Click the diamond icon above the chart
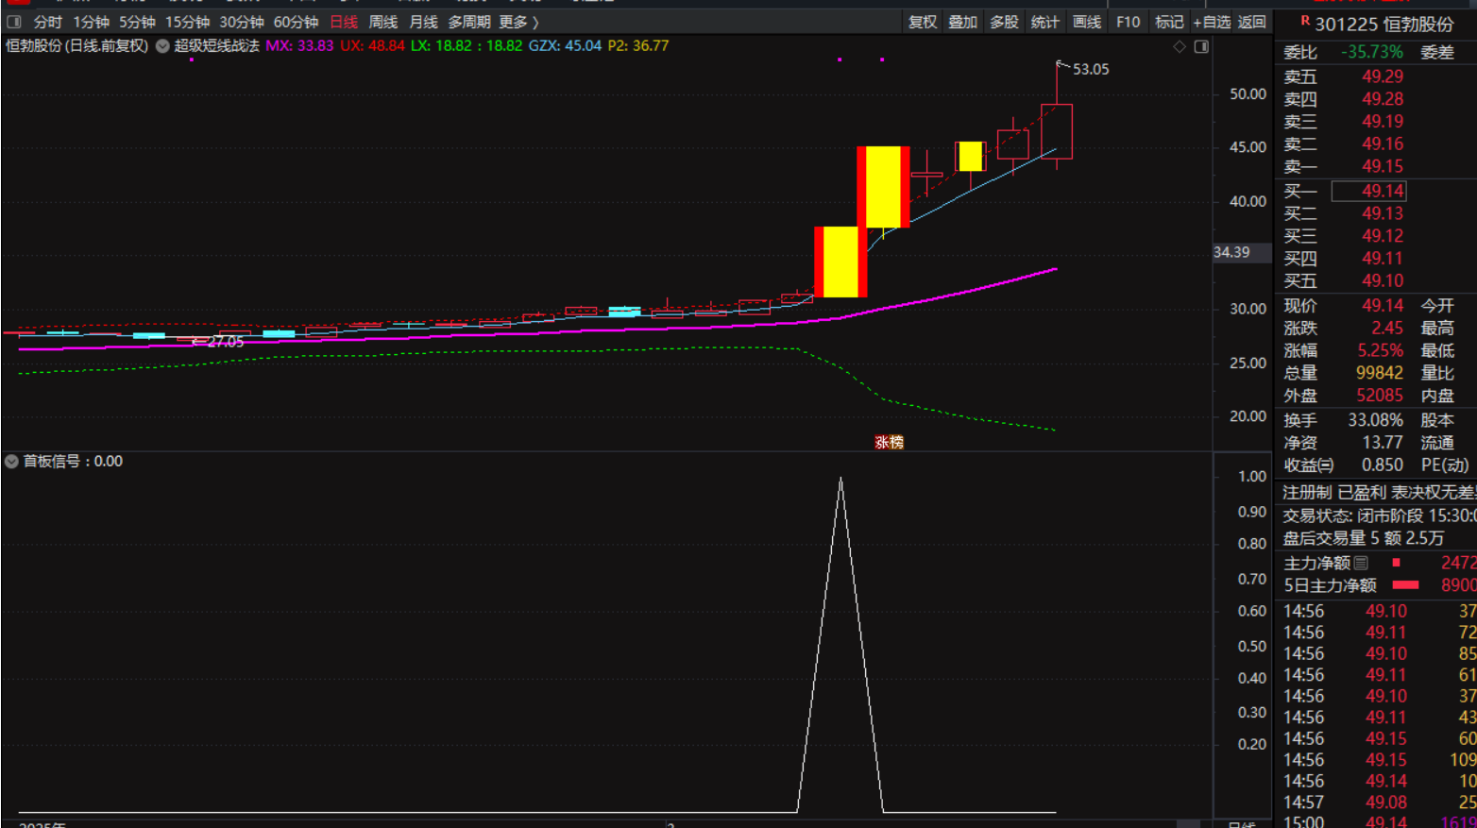This screenshot has width=1477, height=828. (x=1180, y=46)
